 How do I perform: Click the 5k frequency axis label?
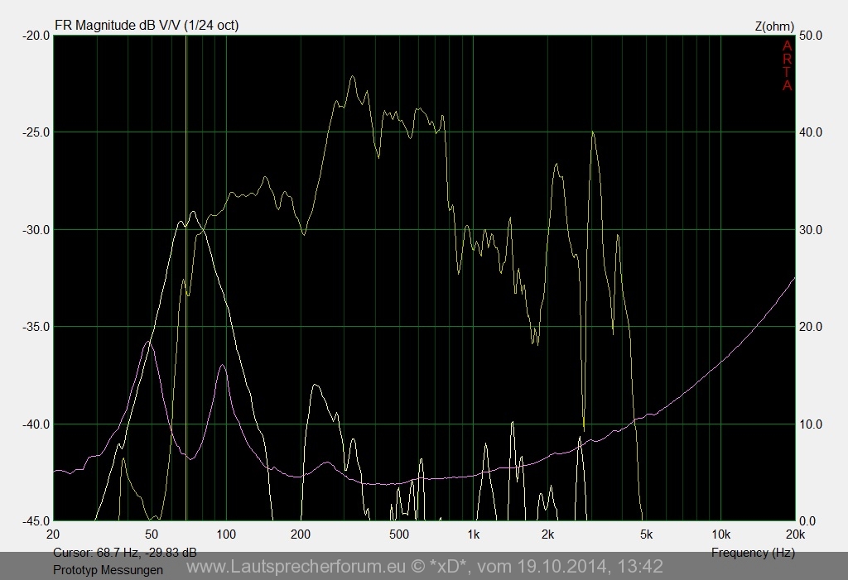click(646, 534)
